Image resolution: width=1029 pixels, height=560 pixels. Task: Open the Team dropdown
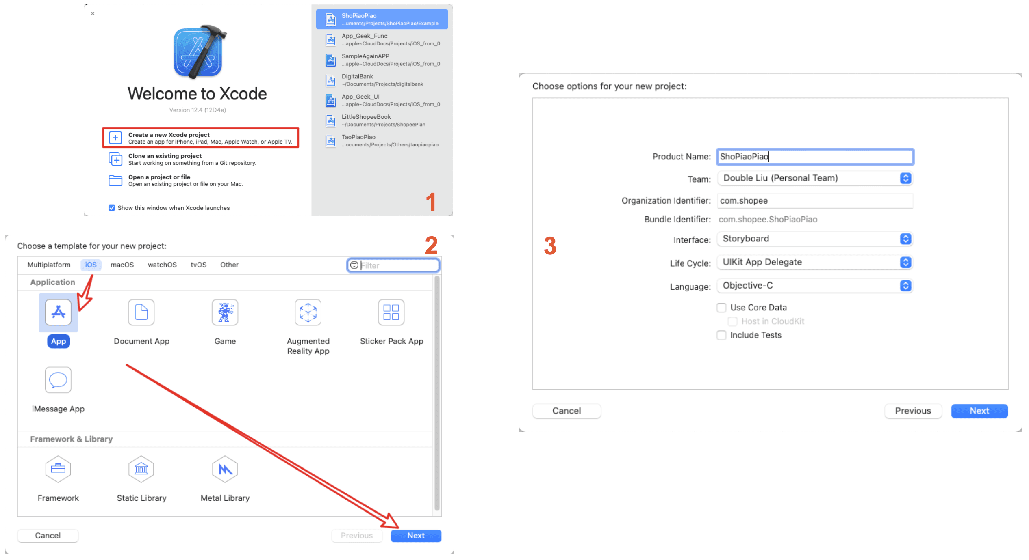(x=815, y=178)
